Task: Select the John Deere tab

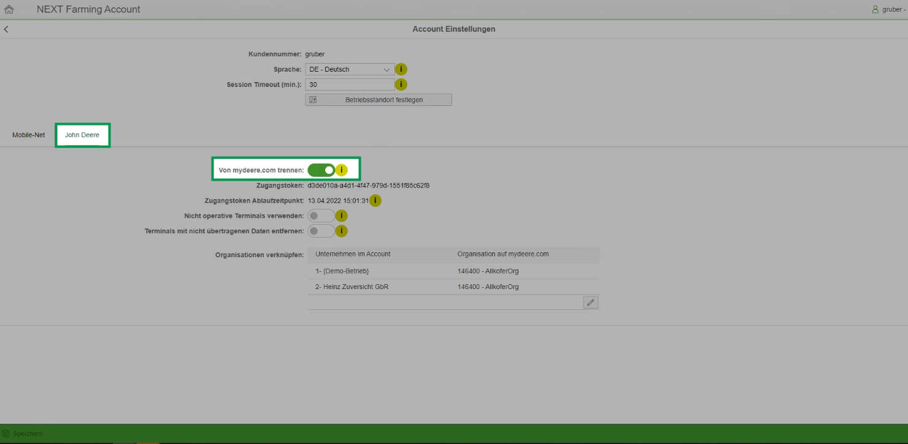Action: coord(82,135)
